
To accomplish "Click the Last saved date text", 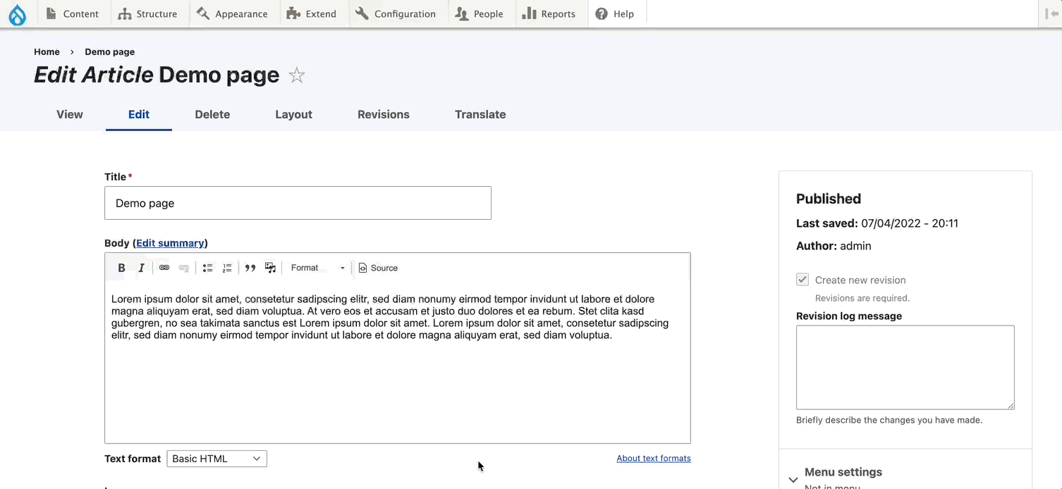I will coord(877,223).
